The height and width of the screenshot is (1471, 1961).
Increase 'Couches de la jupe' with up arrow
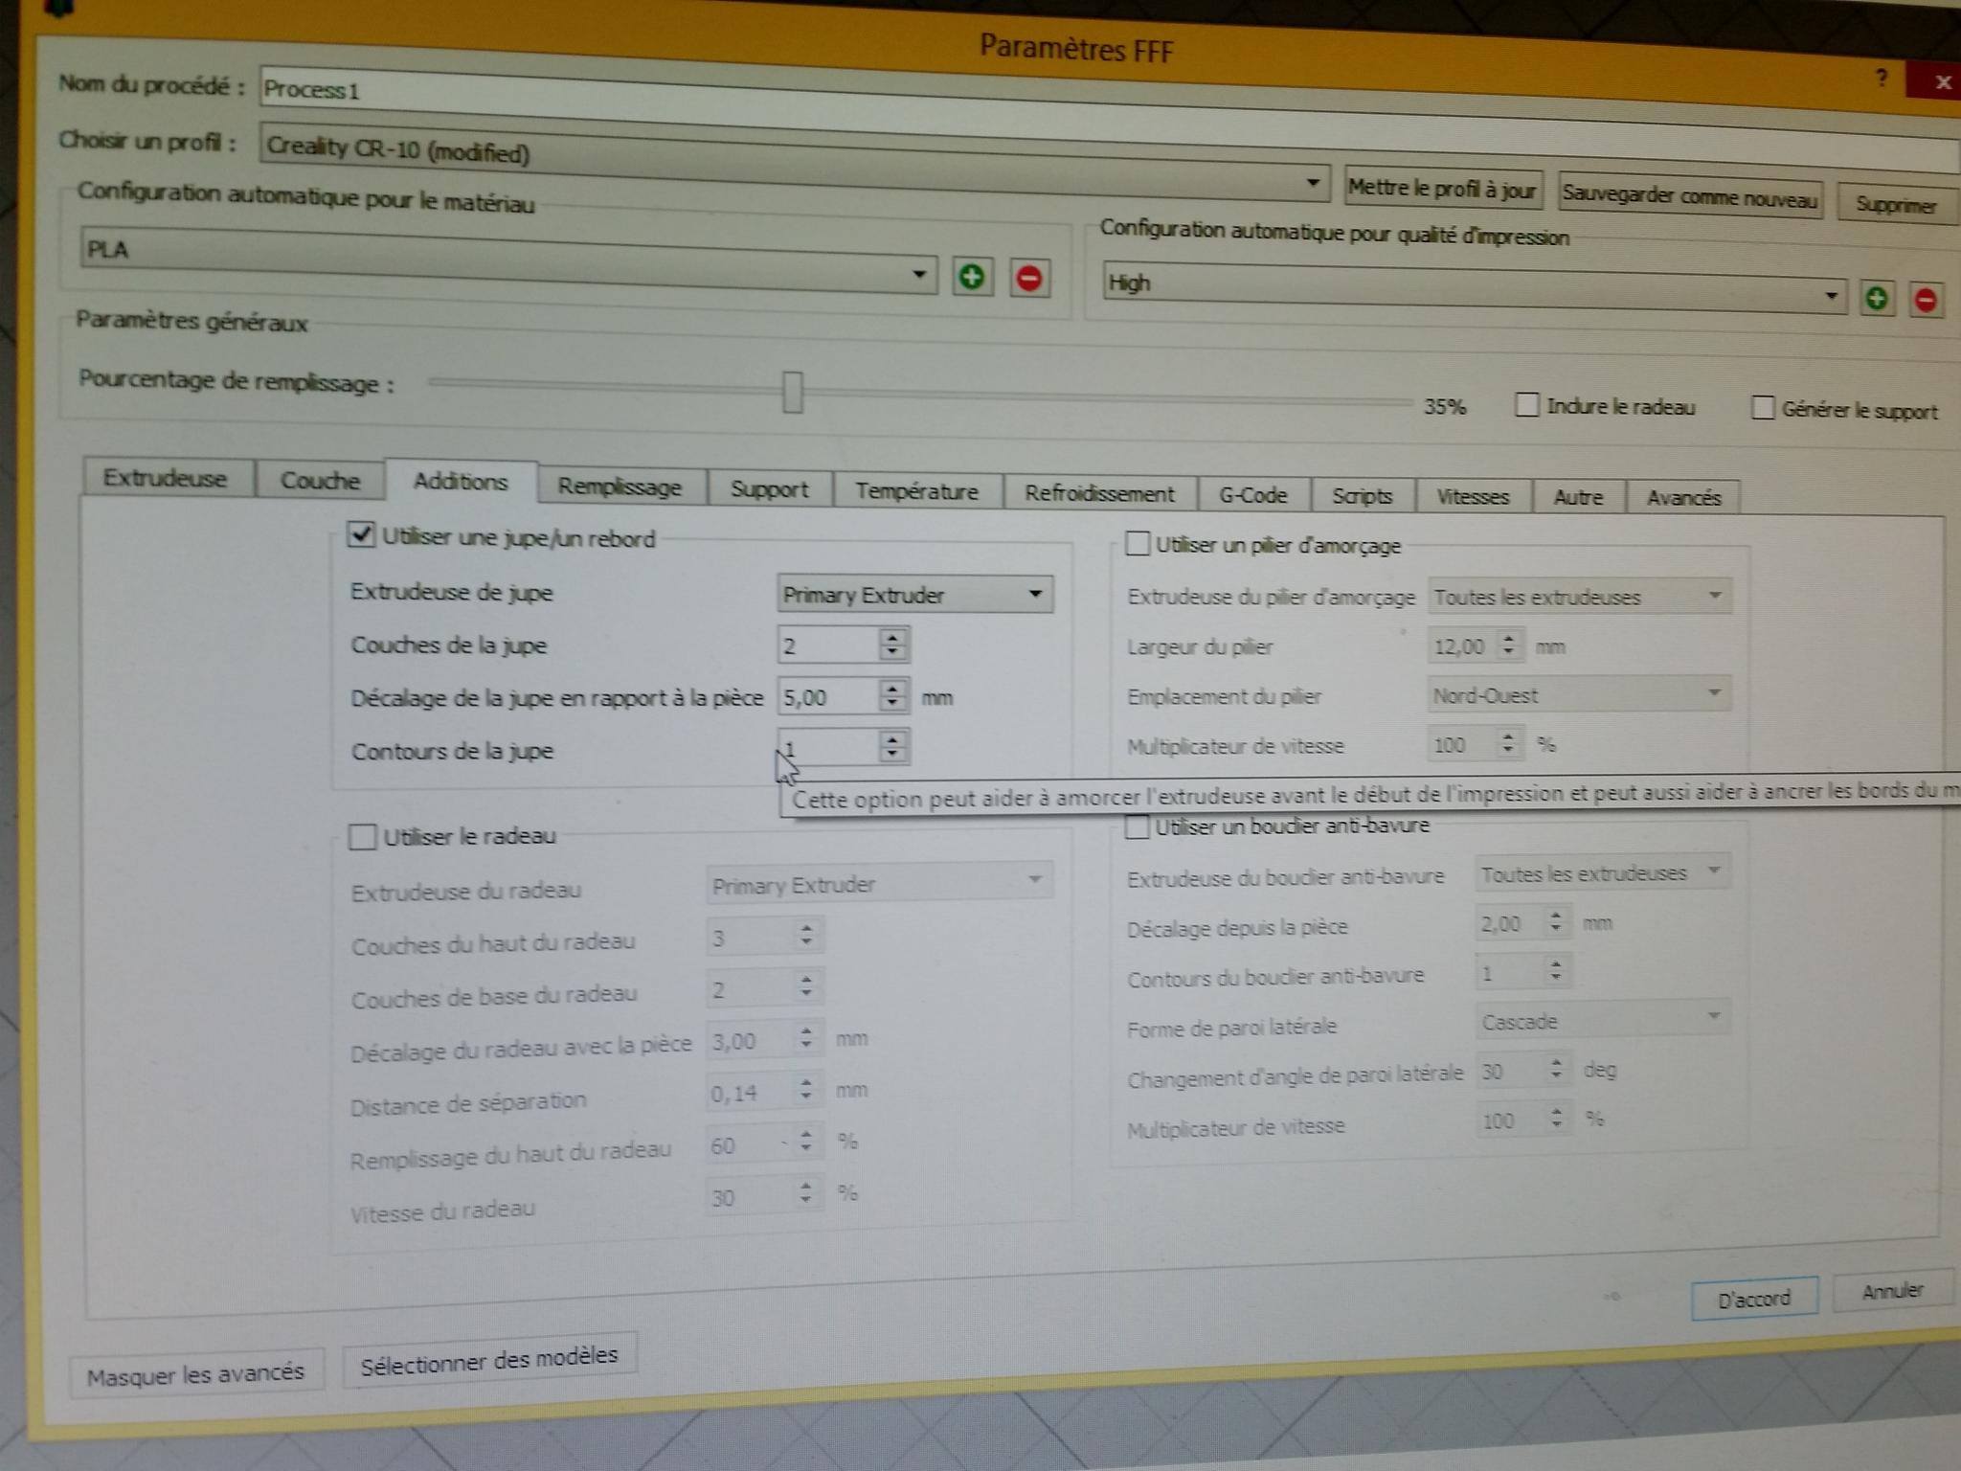[x=892, y=638]
